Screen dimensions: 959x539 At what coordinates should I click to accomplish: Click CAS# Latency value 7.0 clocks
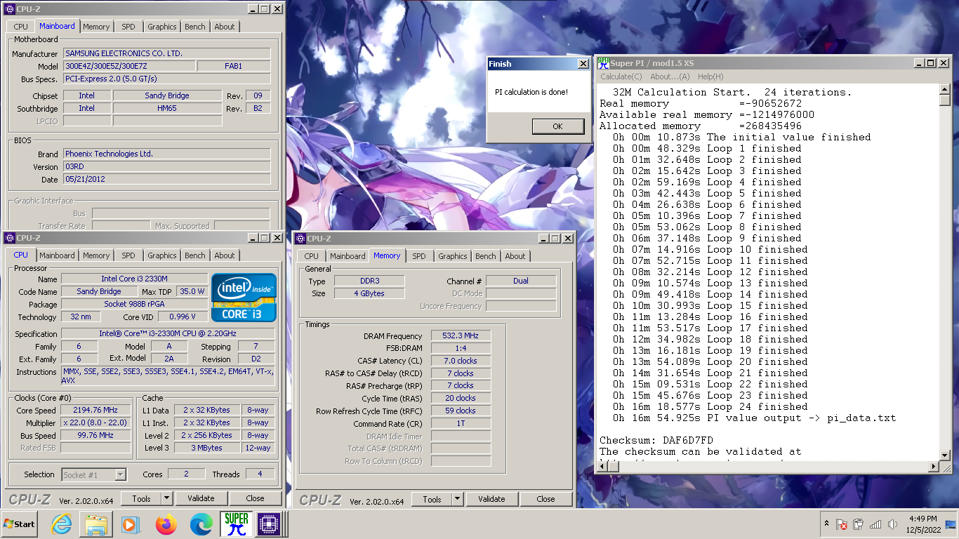tap(461, 361)
